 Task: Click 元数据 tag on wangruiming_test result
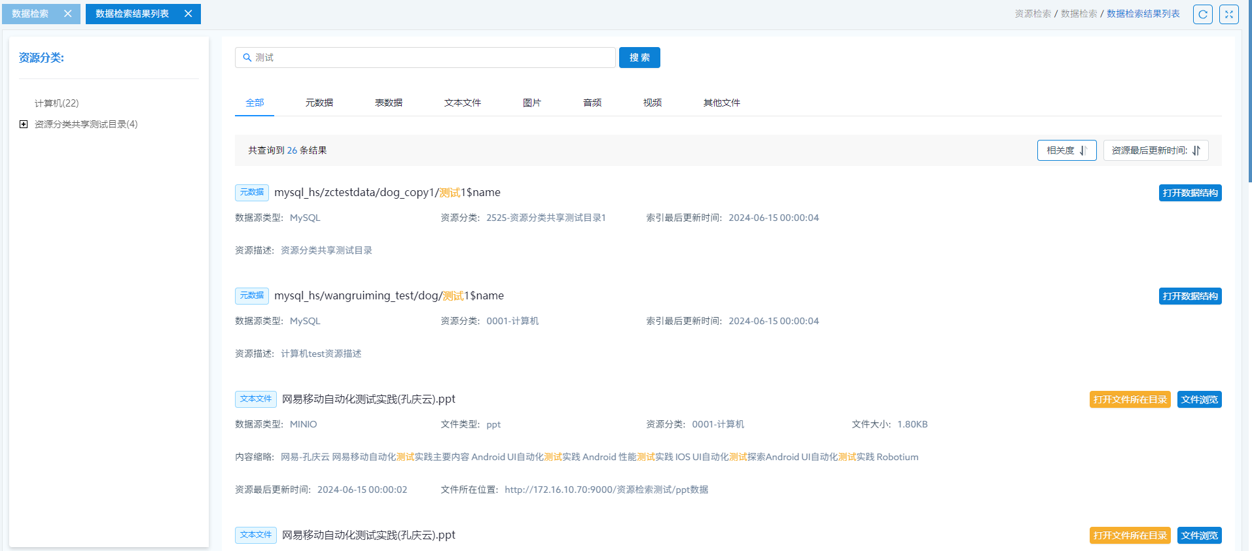point(252,295)
